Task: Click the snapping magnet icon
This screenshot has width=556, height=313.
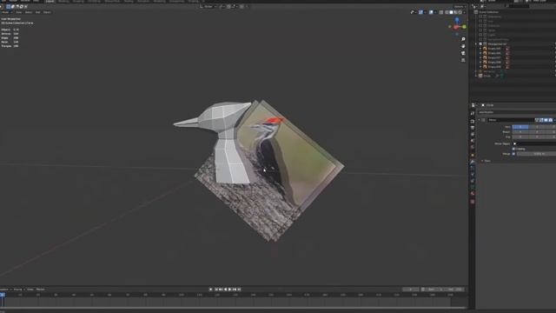Action: [228, 6]
